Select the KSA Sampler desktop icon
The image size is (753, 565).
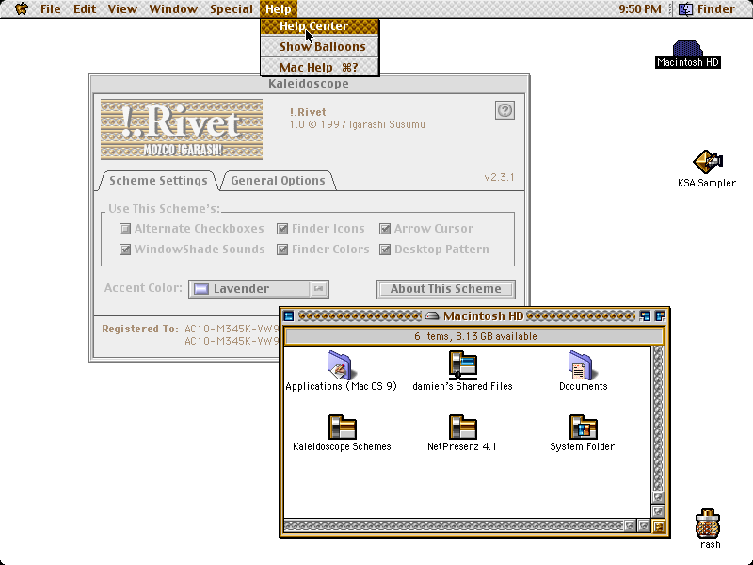[x=707, y=161]
